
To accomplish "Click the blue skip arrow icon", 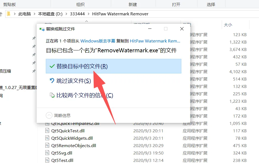I will [52, 81].
